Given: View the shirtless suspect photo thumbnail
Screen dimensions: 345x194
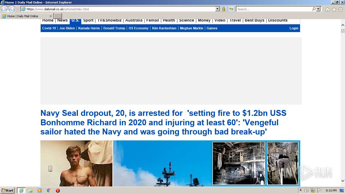Looking at the screenshot, I should pos(76,163).
